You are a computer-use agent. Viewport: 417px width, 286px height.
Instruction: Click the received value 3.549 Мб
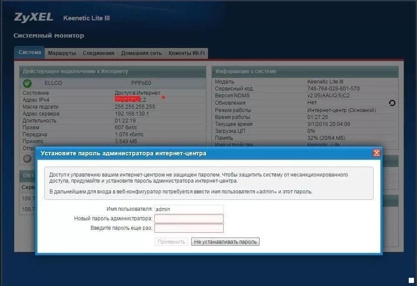click(126, 141)
